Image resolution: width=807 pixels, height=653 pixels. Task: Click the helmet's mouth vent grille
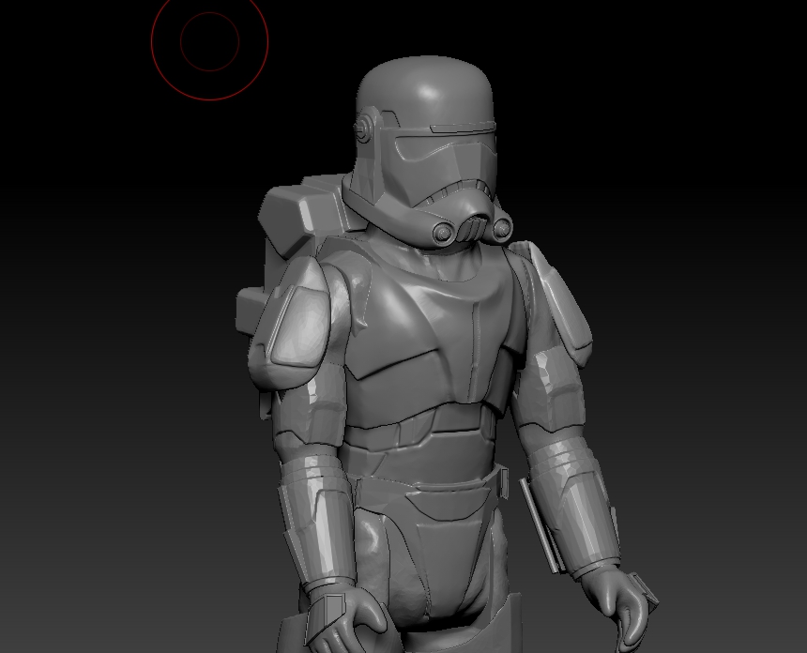coord(471,229)
